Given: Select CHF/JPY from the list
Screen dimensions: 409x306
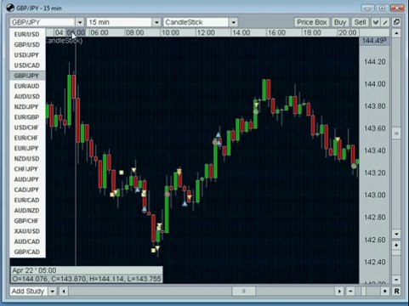Looking at the screenshot, I should tap(27, 169).
